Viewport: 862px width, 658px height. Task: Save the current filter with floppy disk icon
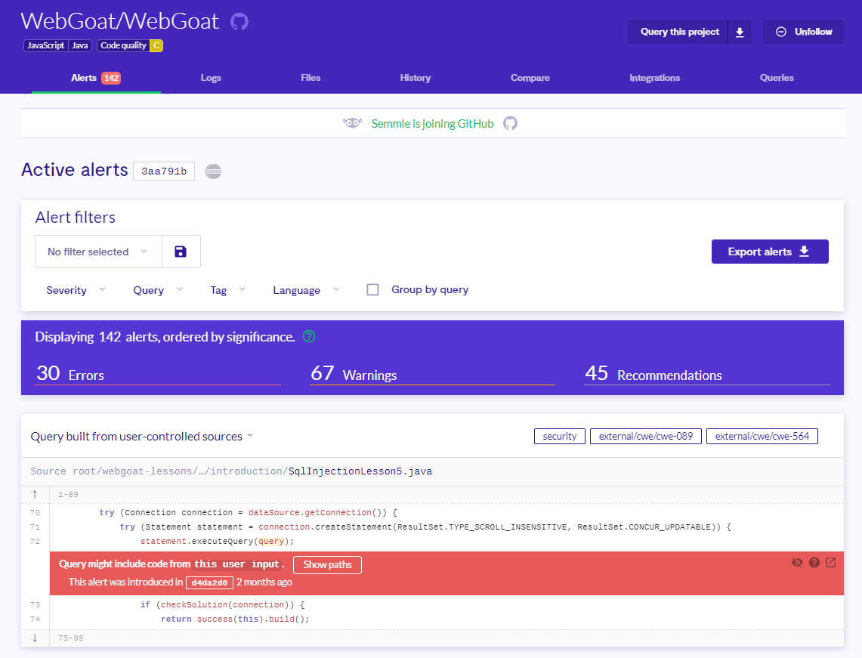pos(181,252)
